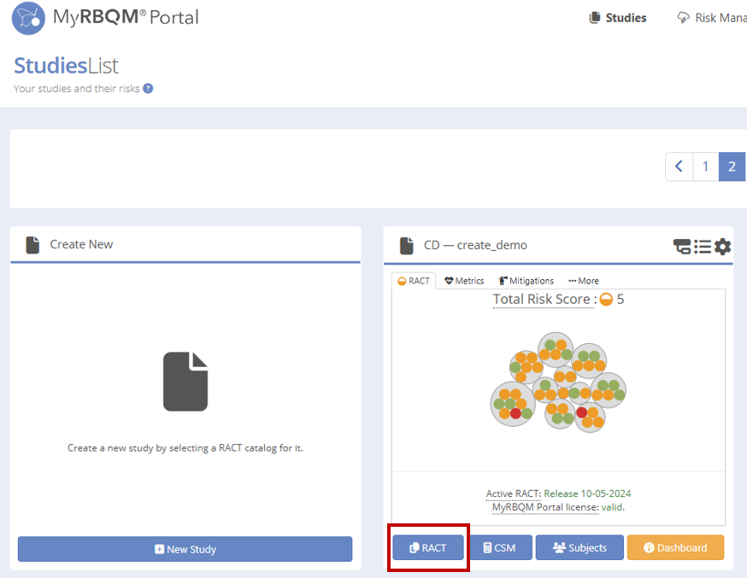
Task: Open the Release 10-05-2024 link
Action: pos(587,493)
